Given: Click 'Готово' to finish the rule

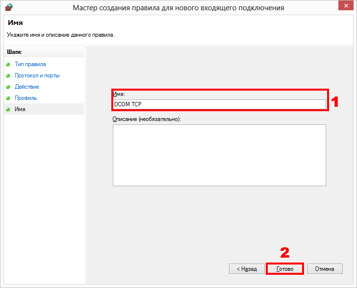Looking at the screenshot, I should (285, 269).
